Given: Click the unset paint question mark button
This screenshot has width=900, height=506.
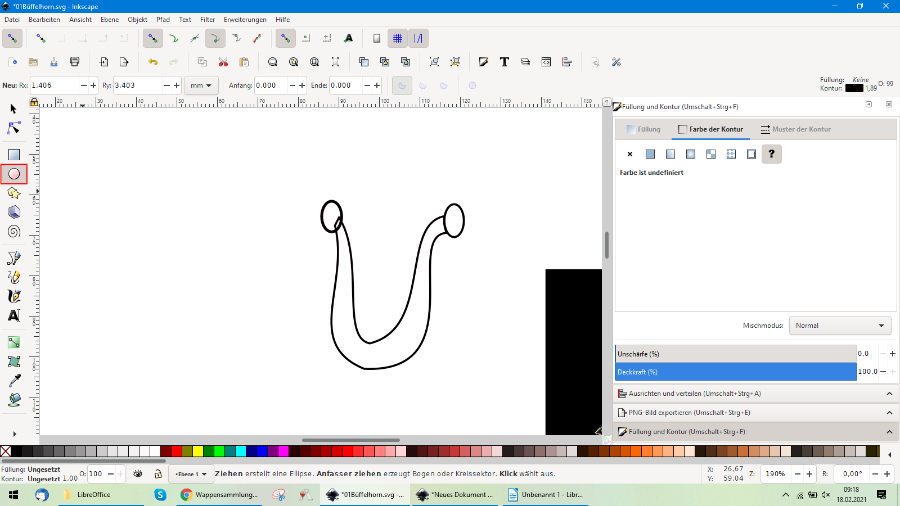Looking at the screenshot, I should [x=771, y=154].
